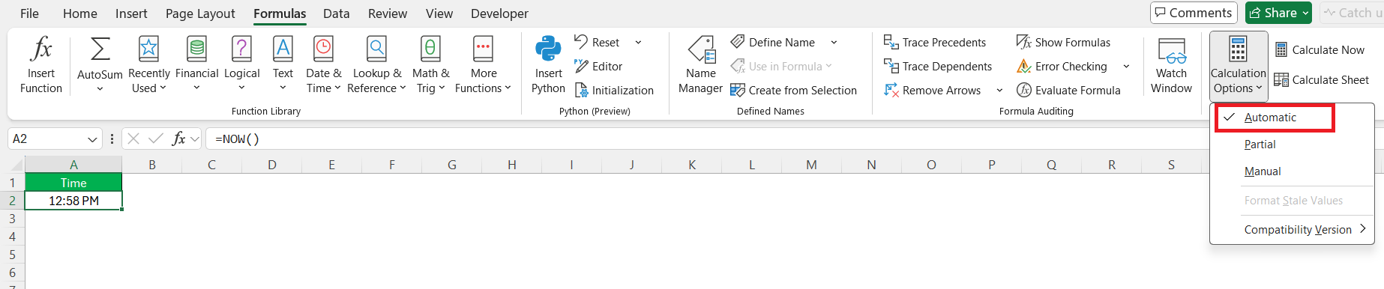
Task: Open Financial functions library
Action: [x=196, y=66]
